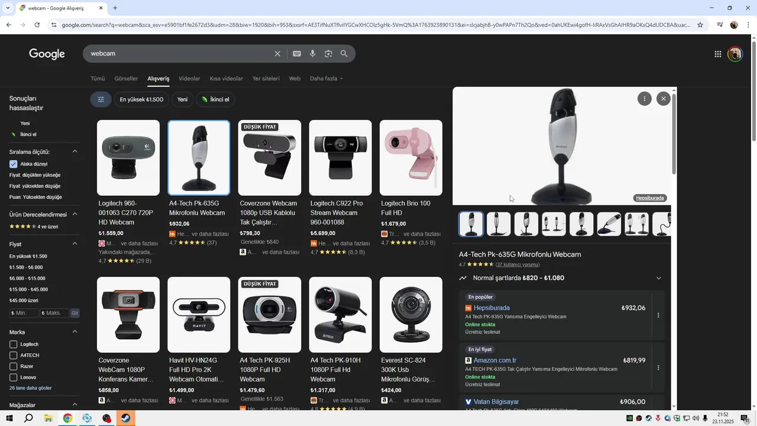Image resolution: width=757 pixels, height=426 pixels.
Task: Open Windows Start menu
Action: click(x=9, y=418)
